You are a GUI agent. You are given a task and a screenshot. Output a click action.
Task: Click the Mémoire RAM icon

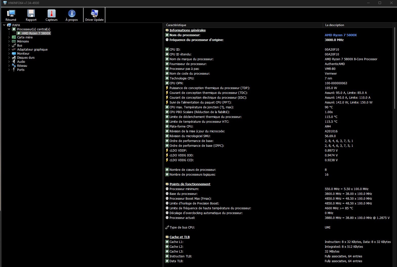[14, 41]
